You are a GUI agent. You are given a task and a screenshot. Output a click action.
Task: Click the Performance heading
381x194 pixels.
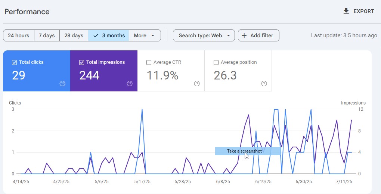pyautogui.click(x=27, y=12)
